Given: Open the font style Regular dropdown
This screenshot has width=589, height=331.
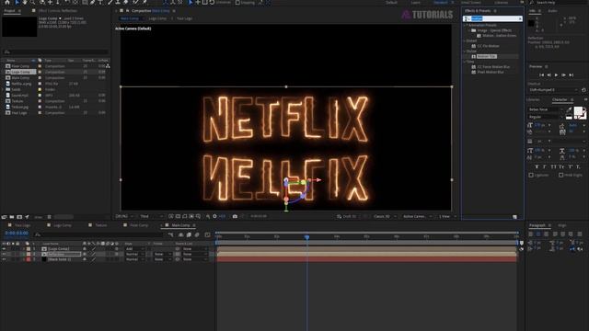Looking at the screenshot, I should [546, 117].
